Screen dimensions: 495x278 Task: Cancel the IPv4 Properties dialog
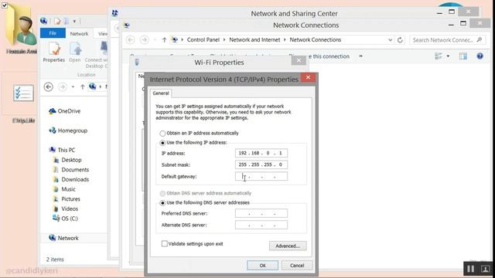pyautogui.click(x=297, y=266)
